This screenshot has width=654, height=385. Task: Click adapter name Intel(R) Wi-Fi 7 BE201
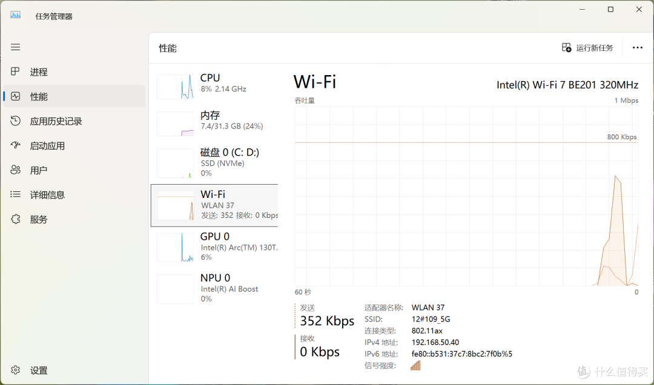[567, 85]
